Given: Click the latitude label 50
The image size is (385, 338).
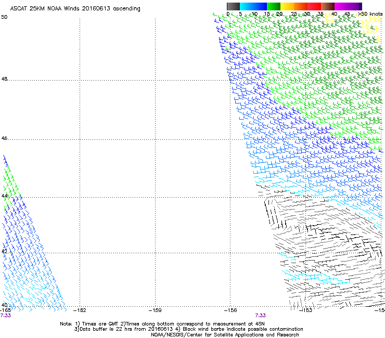Looking at the screenshot, I should click(x=4, y=17).
